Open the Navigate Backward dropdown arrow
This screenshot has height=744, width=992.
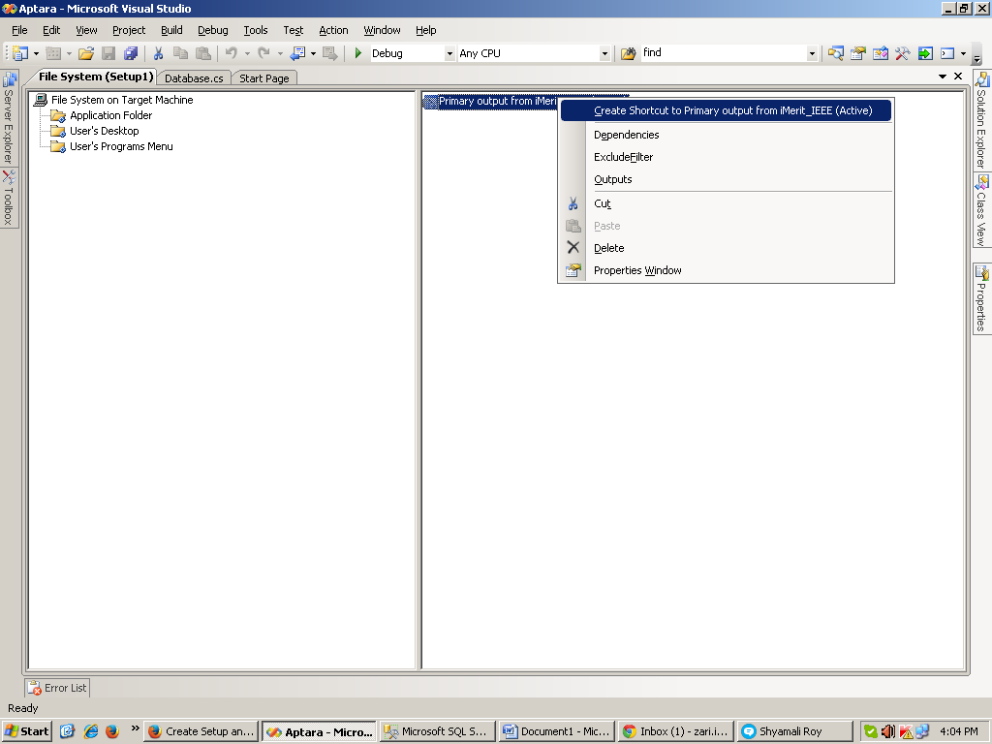coord(313,54)
